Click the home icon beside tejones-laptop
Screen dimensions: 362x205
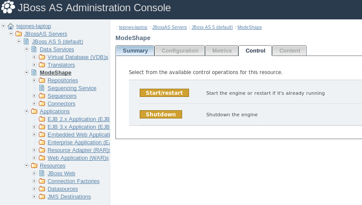pos(11,26)
